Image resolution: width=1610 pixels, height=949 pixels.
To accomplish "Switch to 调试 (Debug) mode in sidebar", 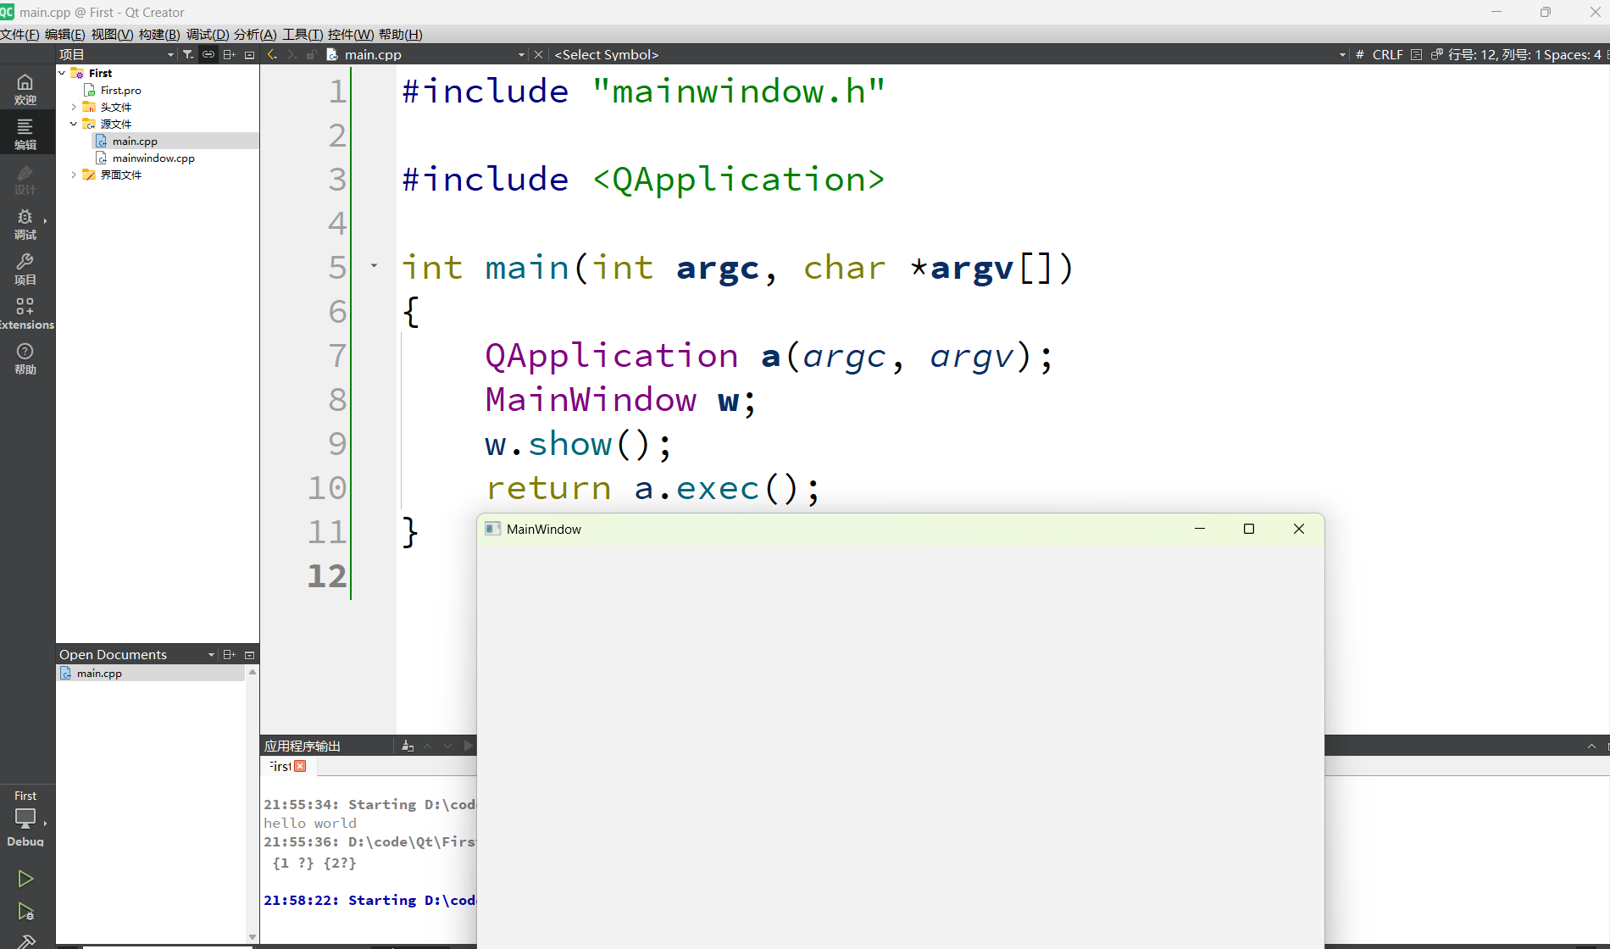I will [25, 224].
